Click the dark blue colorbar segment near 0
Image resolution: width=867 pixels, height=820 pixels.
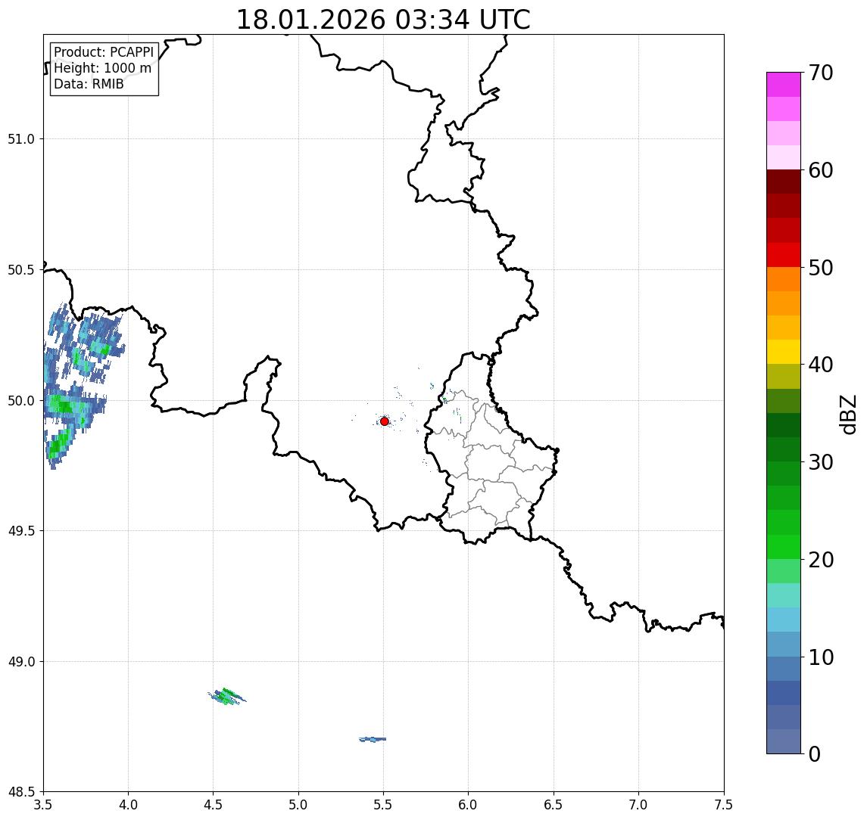(x=784, y=693)
